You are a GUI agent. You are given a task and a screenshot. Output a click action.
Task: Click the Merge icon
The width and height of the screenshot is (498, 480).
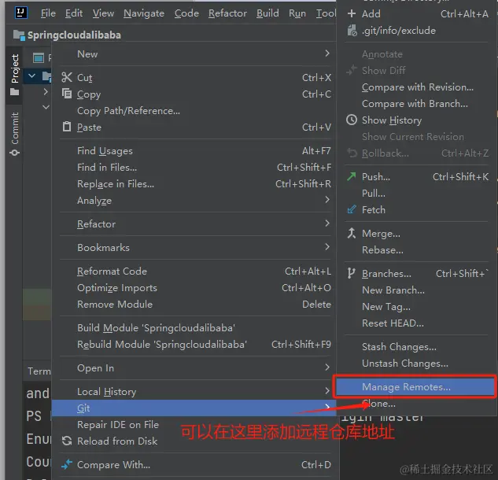click(352, 233)
